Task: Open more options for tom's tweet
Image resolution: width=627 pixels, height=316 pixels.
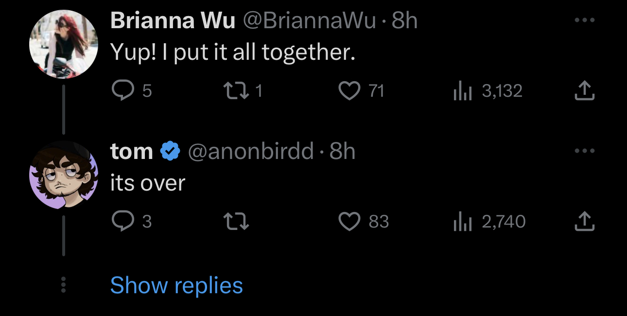Action: point(584,151)
